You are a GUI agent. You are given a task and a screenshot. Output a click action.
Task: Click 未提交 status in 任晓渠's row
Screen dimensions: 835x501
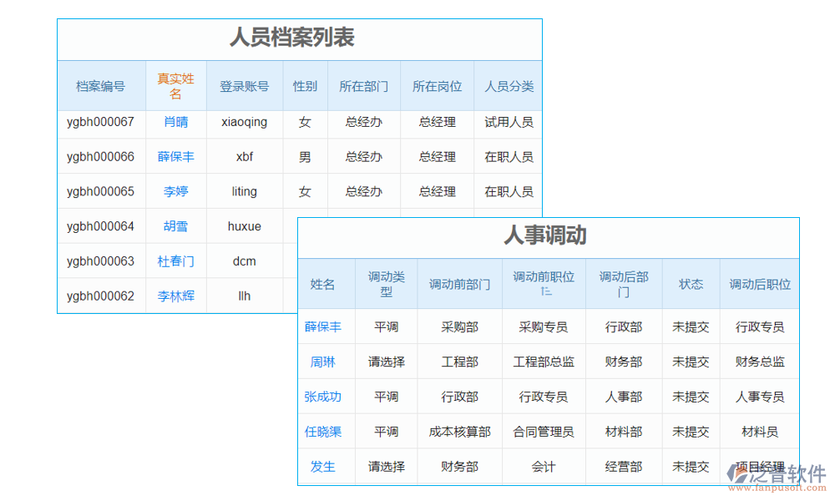691,432
